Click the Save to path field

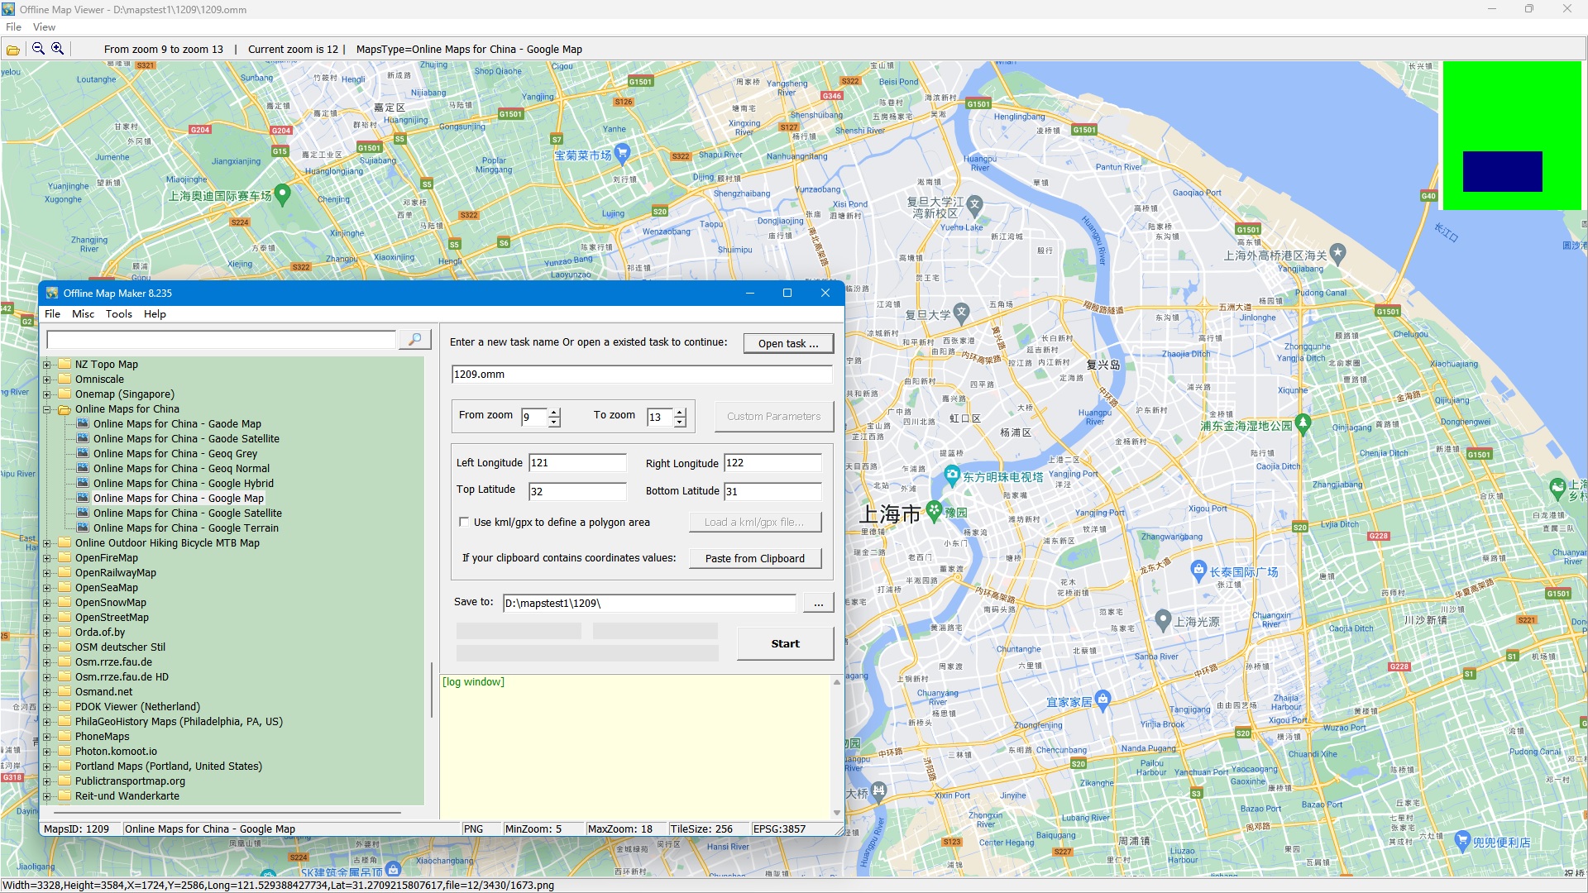649,603
